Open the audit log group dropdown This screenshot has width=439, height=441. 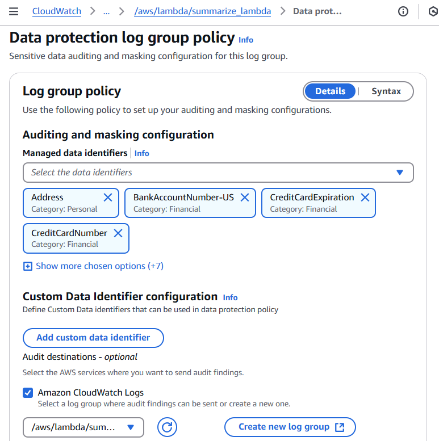click(83, 427)
